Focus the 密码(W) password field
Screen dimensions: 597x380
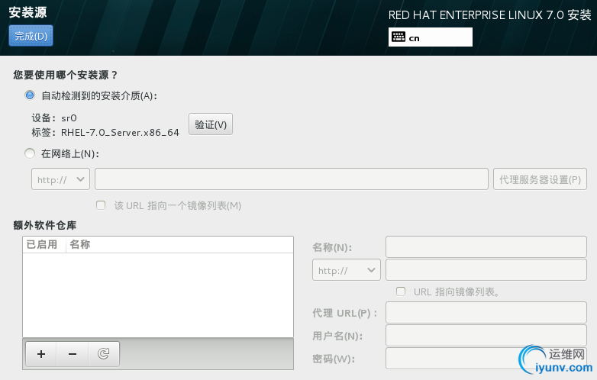(x=486, y=359)
